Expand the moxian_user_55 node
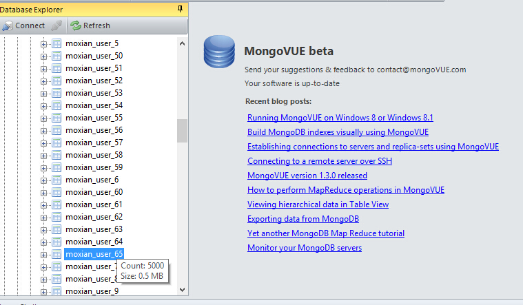The width and height of the screenshot is (523, 305). (x=43, y=118)
